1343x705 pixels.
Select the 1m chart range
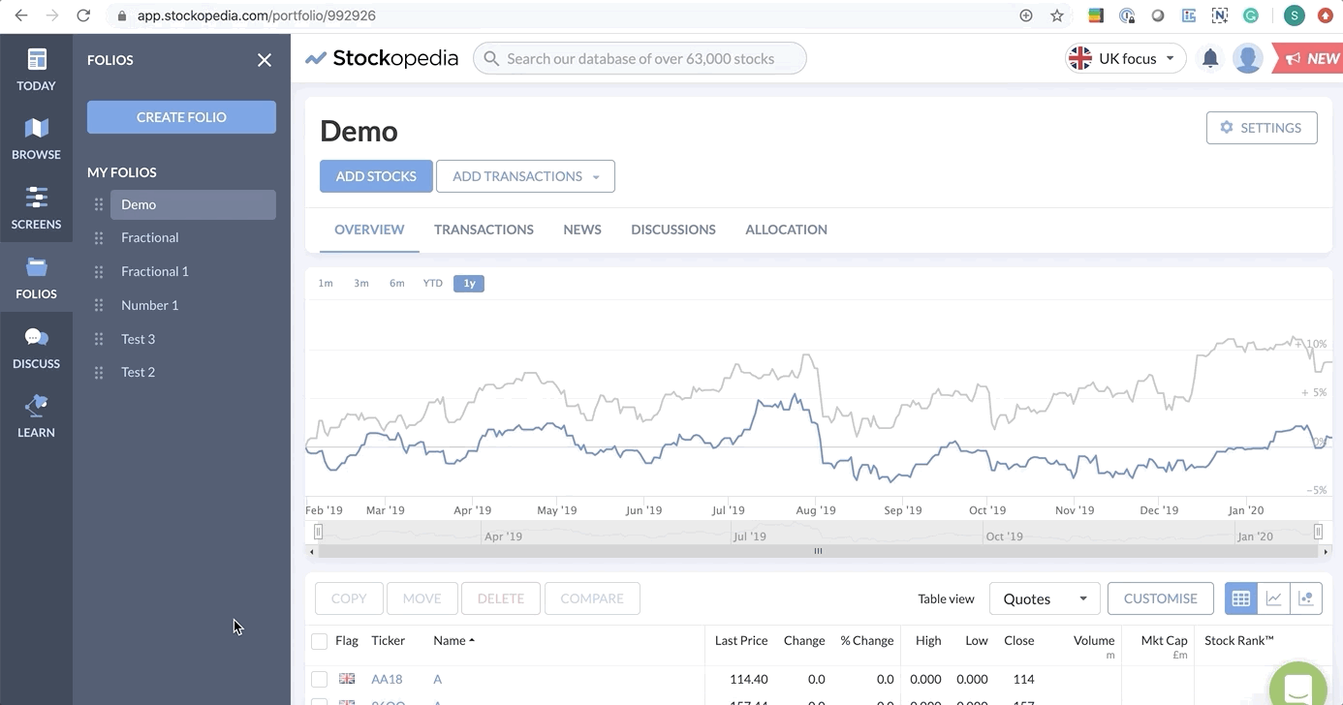click(326, 283)
